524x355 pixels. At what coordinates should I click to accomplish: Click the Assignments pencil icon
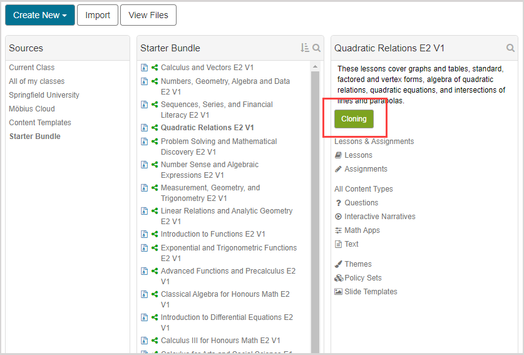click(339, 169)
